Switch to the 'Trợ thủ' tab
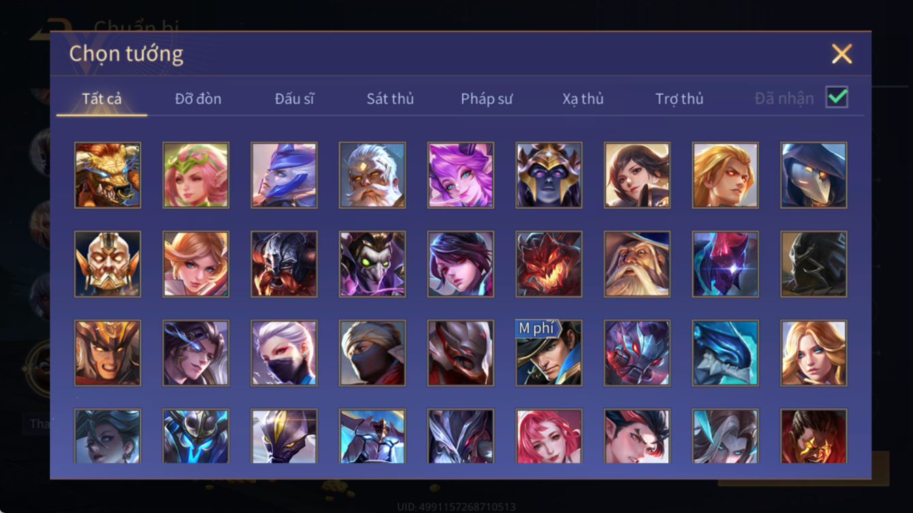Image resolution: width=913 pixels, height=513 pixels. click(x=679, y=99)
